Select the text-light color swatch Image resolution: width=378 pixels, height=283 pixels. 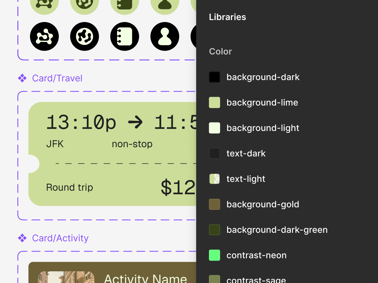click(214, 179)
